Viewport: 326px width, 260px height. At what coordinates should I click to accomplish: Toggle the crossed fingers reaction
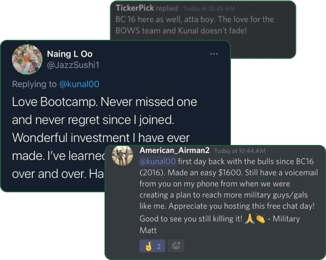[x=152, y=246]
